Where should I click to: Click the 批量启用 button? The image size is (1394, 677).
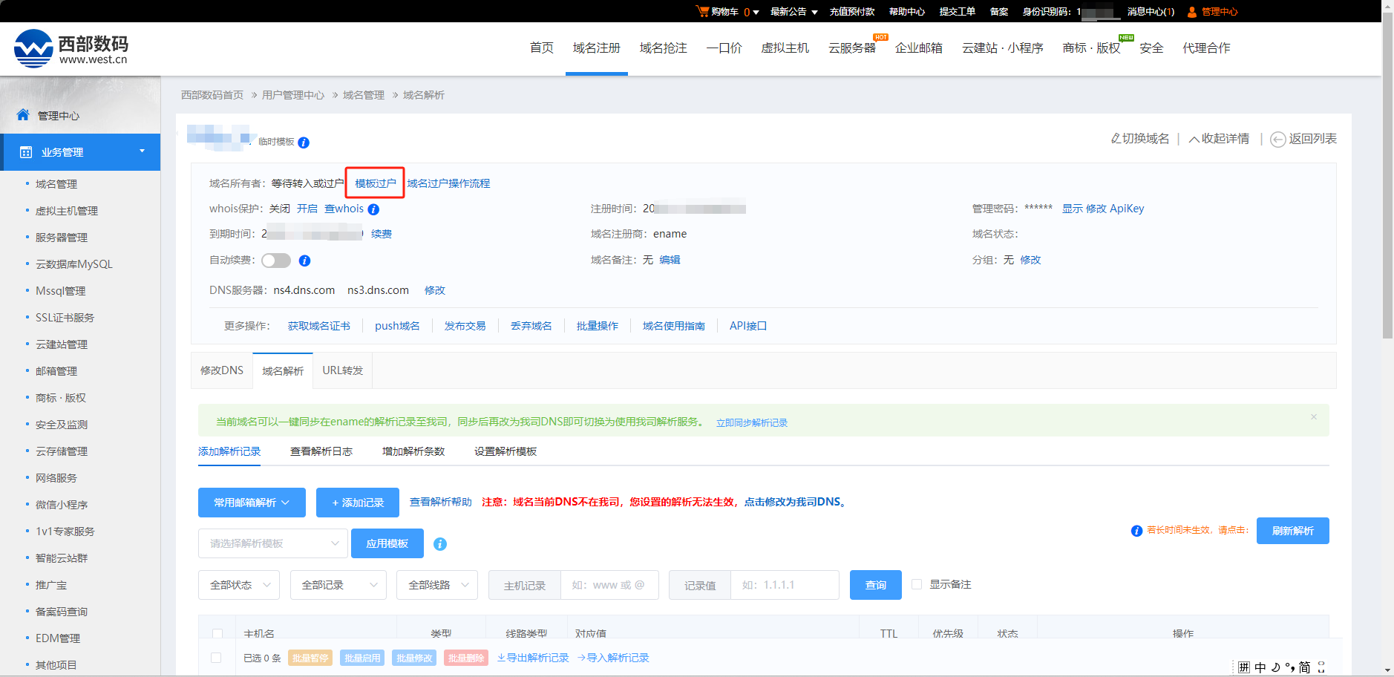pyautogui.click(x=362, y=658)
